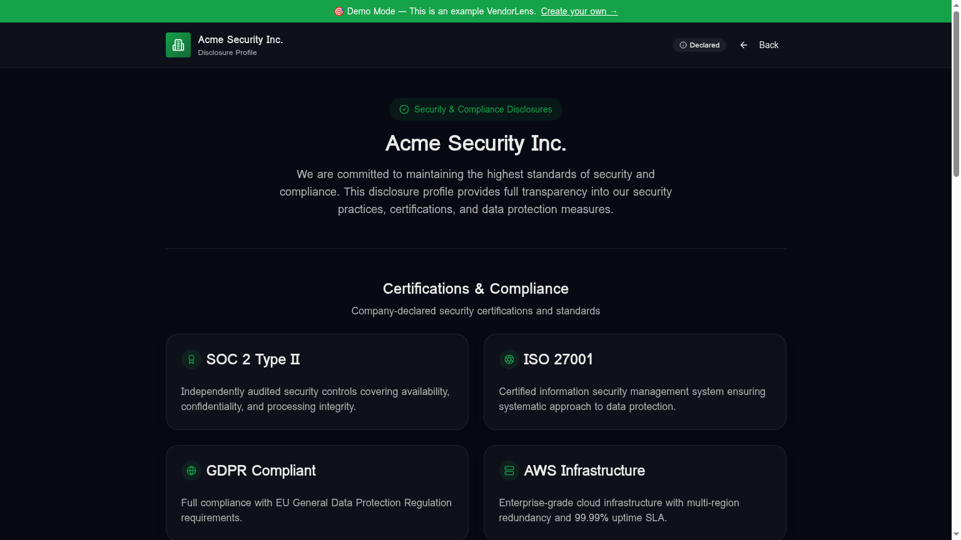Click the 'Disclosure Profile' subtitle
Image resolution: width=961 pixels, height=540 pixels.
(227, 52)
